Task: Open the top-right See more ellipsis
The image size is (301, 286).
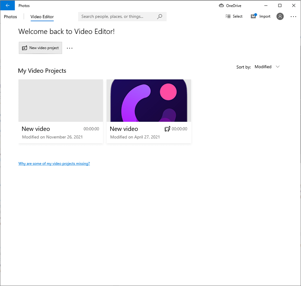Action: (293, 17)
